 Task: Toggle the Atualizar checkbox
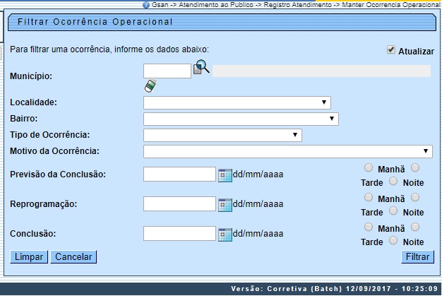coord(390,50)
